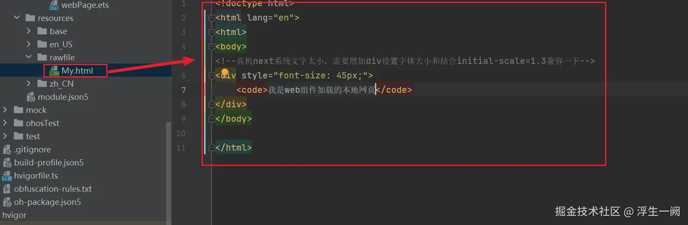Fold the html lang="en" tag block
Screen dimensions: 688x225
pyautogui.click(x=212, y=18)
